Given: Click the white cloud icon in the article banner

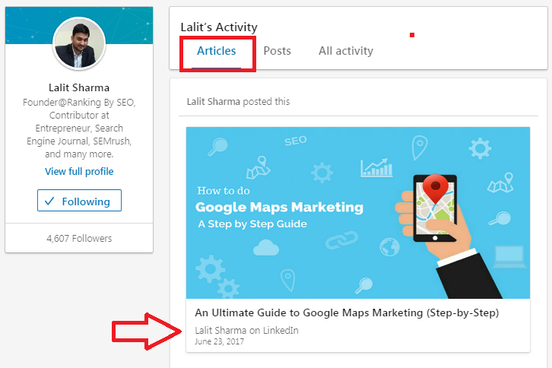Looking at the screenshot, I should 266,248.
